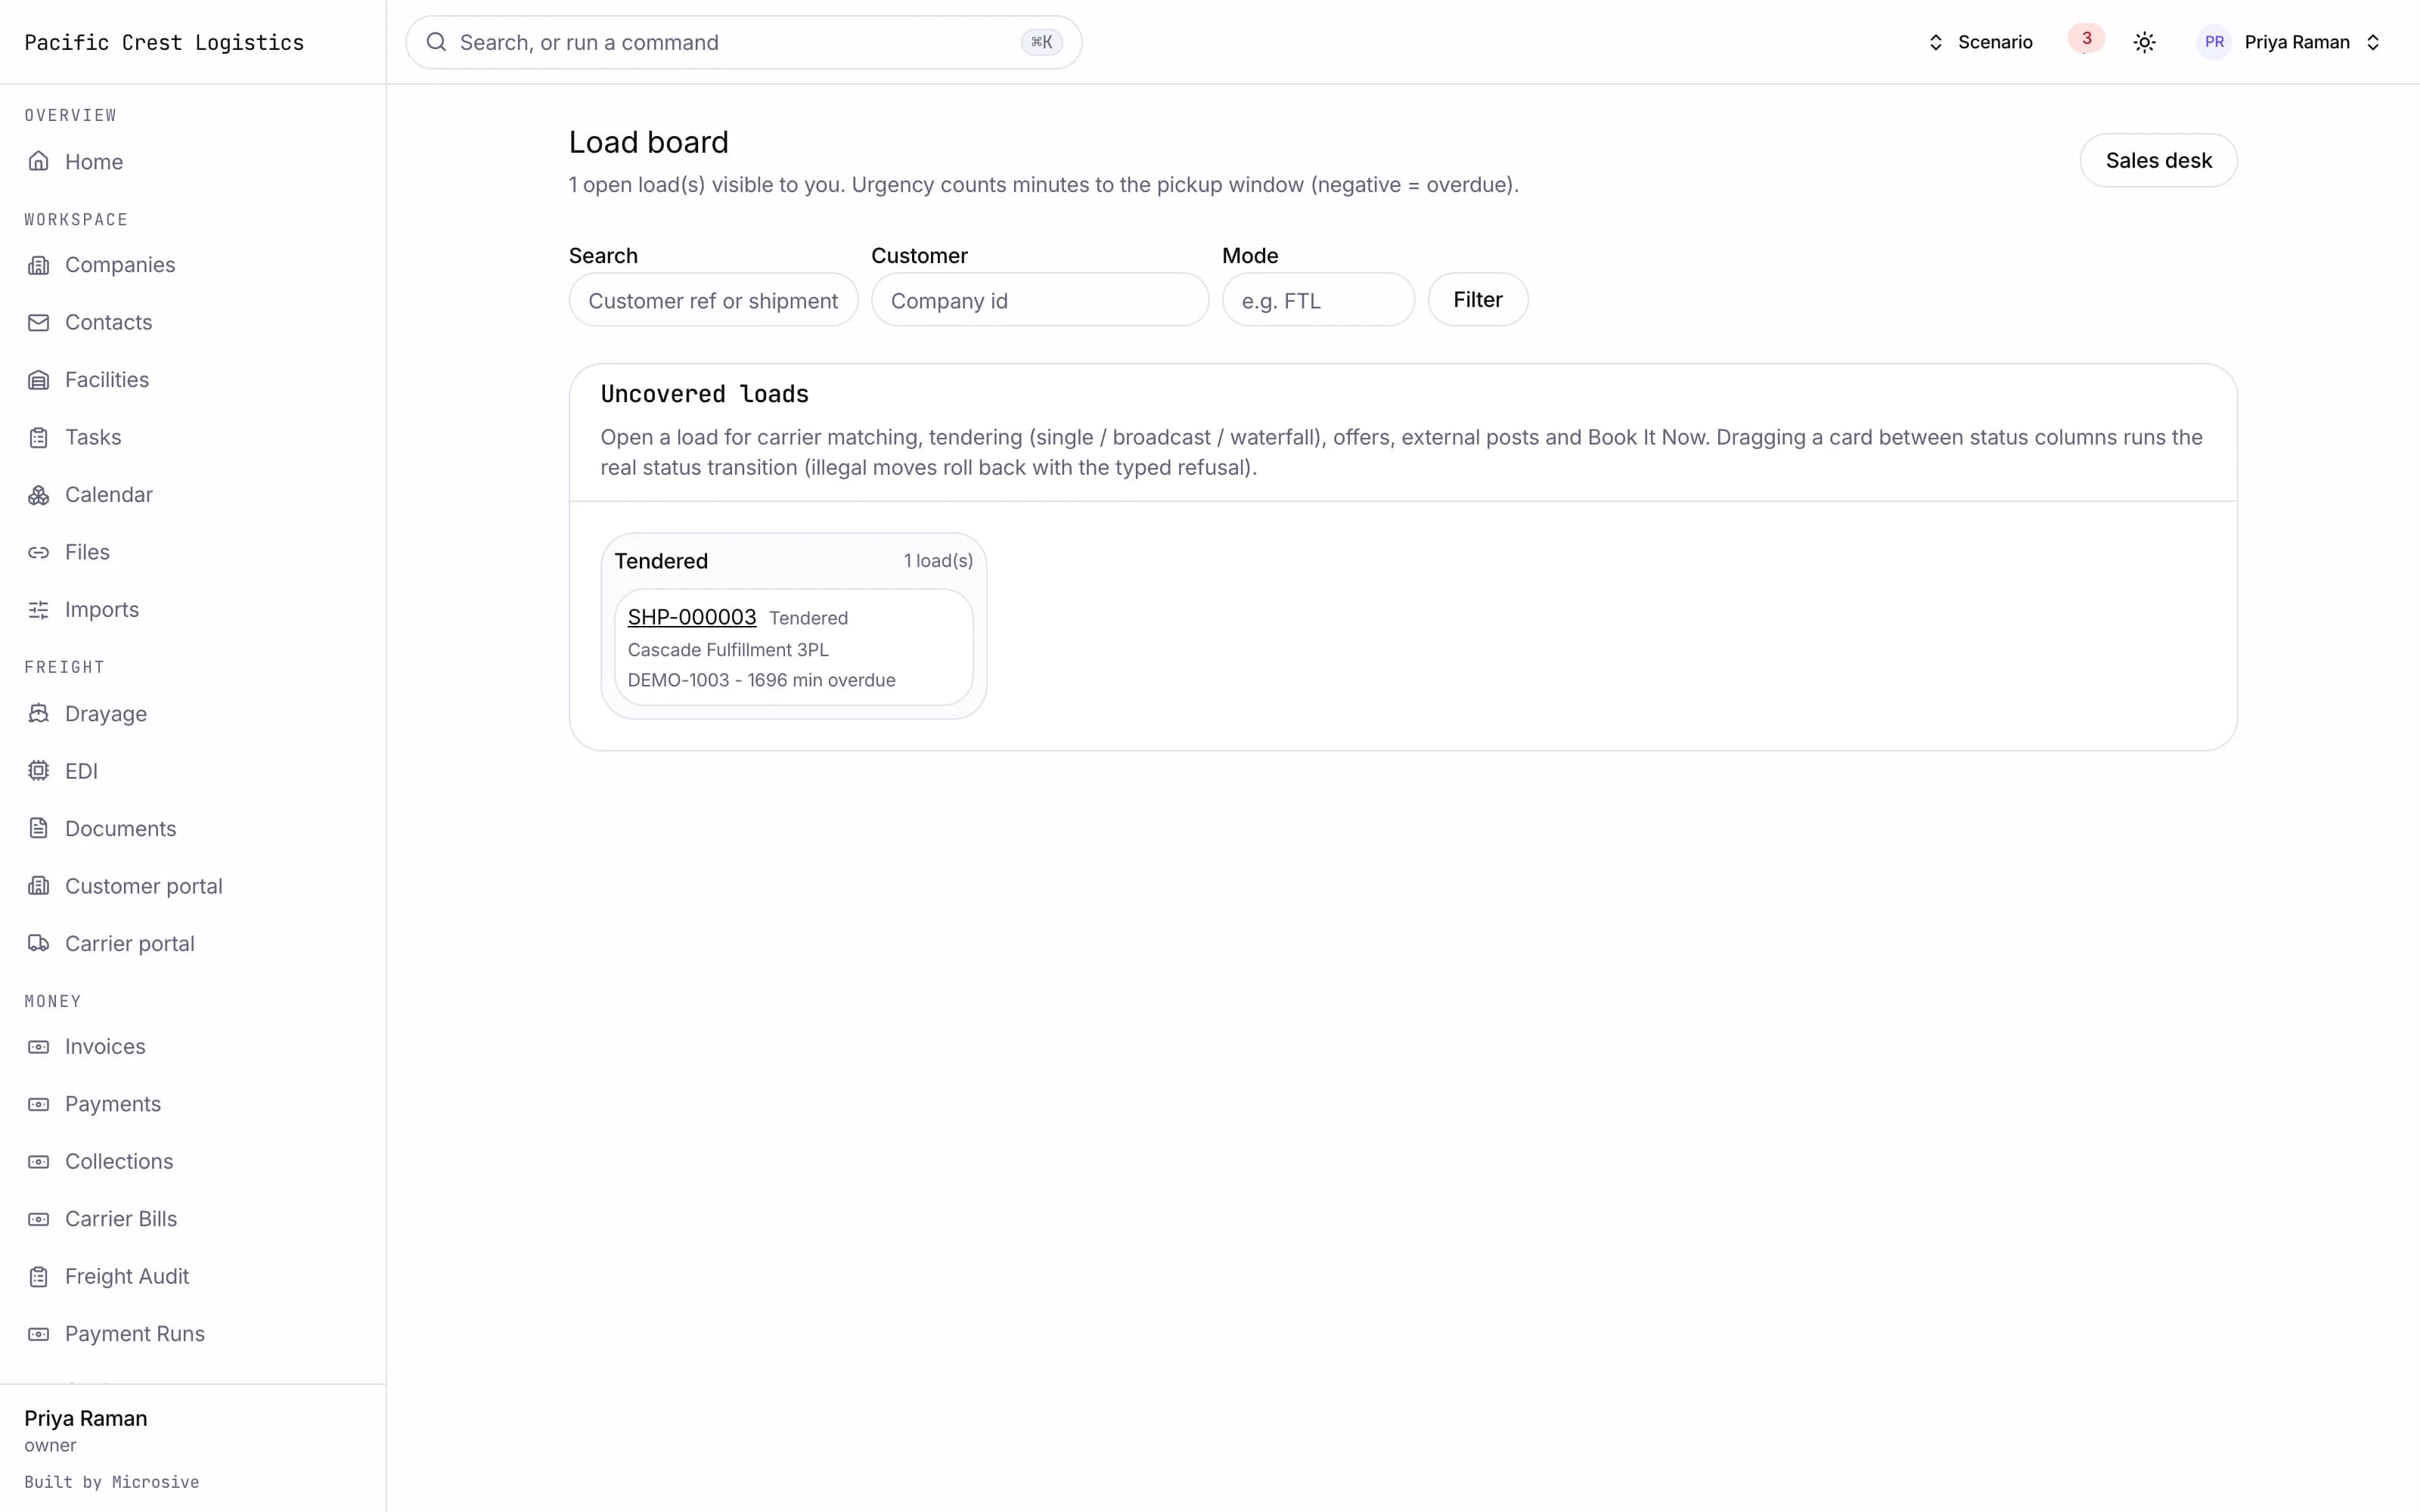The image size is (2420, 1512).
Task: Click the Imports sliders icon
Action: click(38, 609)
